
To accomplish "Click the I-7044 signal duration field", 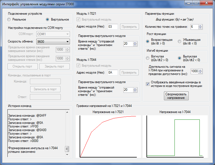I will click(194, 71).
